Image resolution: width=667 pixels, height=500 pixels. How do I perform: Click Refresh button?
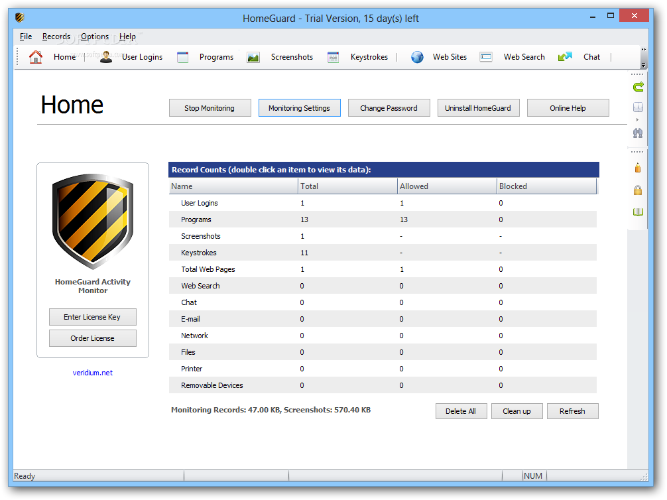click(x=573, y=411)
